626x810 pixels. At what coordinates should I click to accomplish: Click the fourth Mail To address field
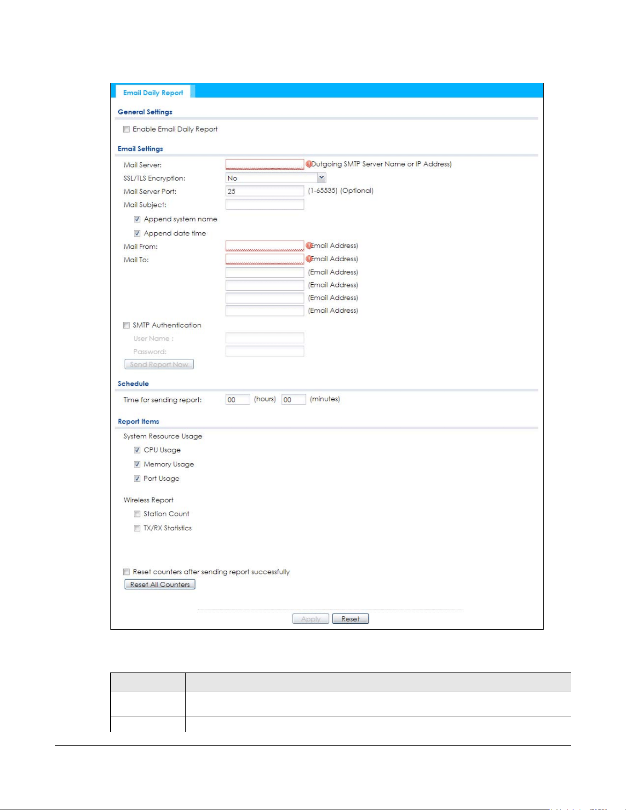coord(264,298)
